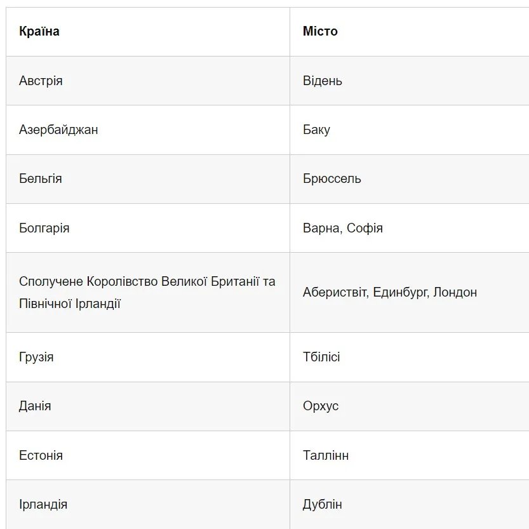
Task: Select the "Азербайджан" country cell
Action: [x=58, y=130]
